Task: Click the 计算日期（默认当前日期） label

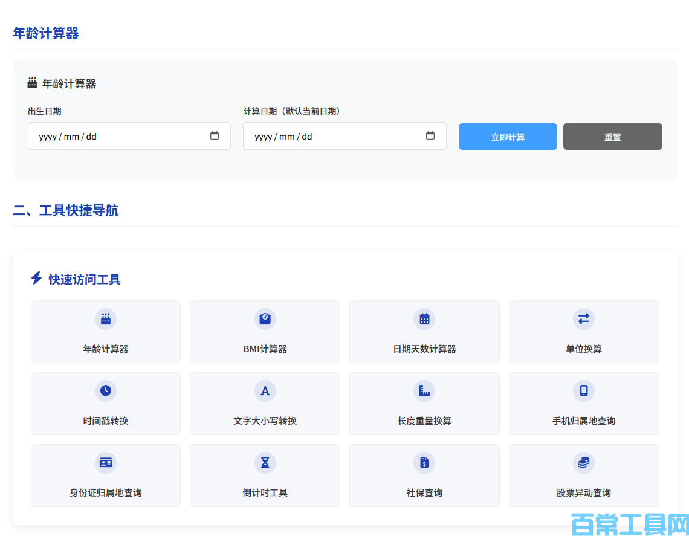Action: coord(293,111)
